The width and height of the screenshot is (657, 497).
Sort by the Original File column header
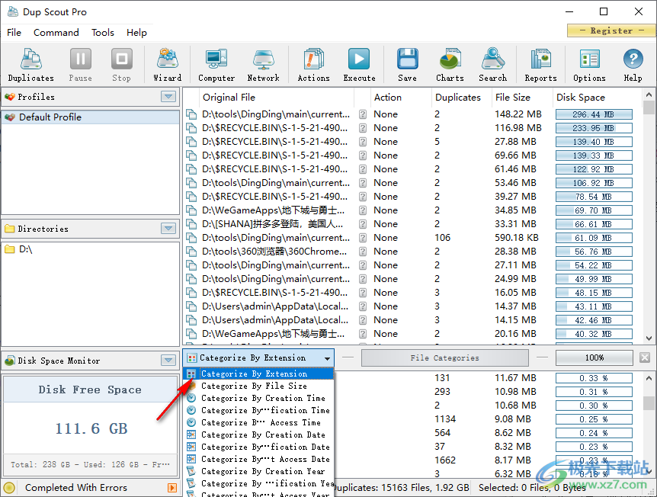(277, 98)
